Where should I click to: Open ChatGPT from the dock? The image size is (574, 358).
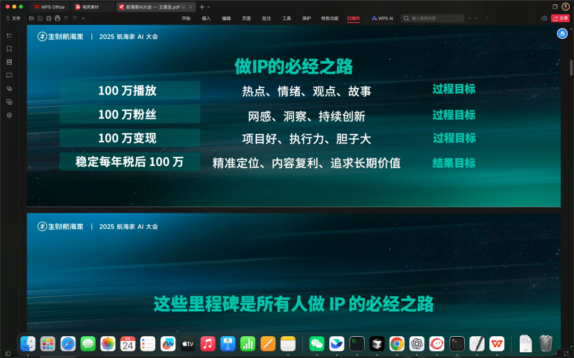point(417,344)
